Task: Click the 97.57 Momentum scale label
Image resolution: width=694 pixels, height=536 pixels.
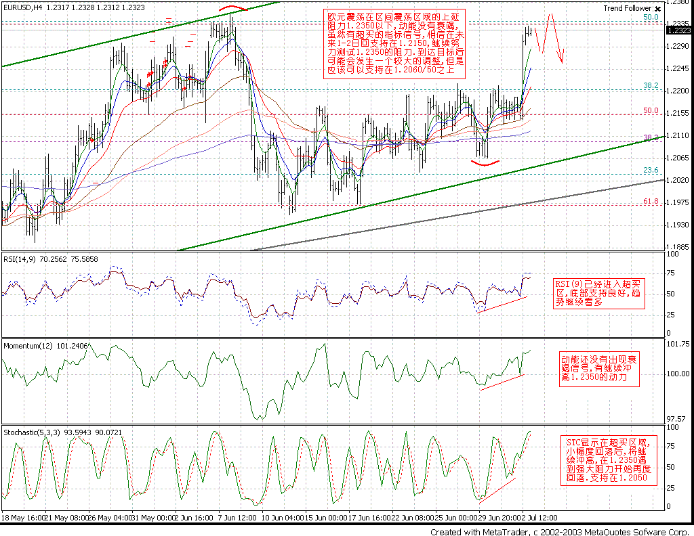Action: (676, 418)
